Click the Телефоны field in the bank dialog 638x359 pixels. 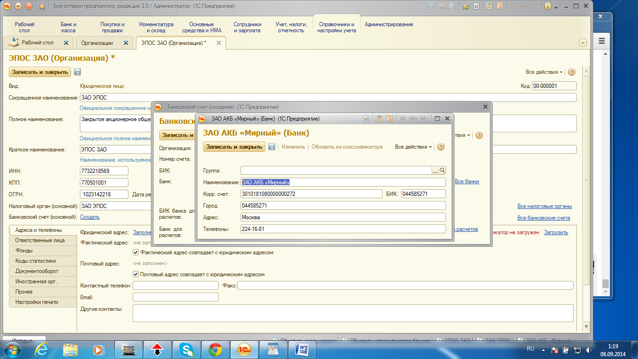(x=343, y=229)
